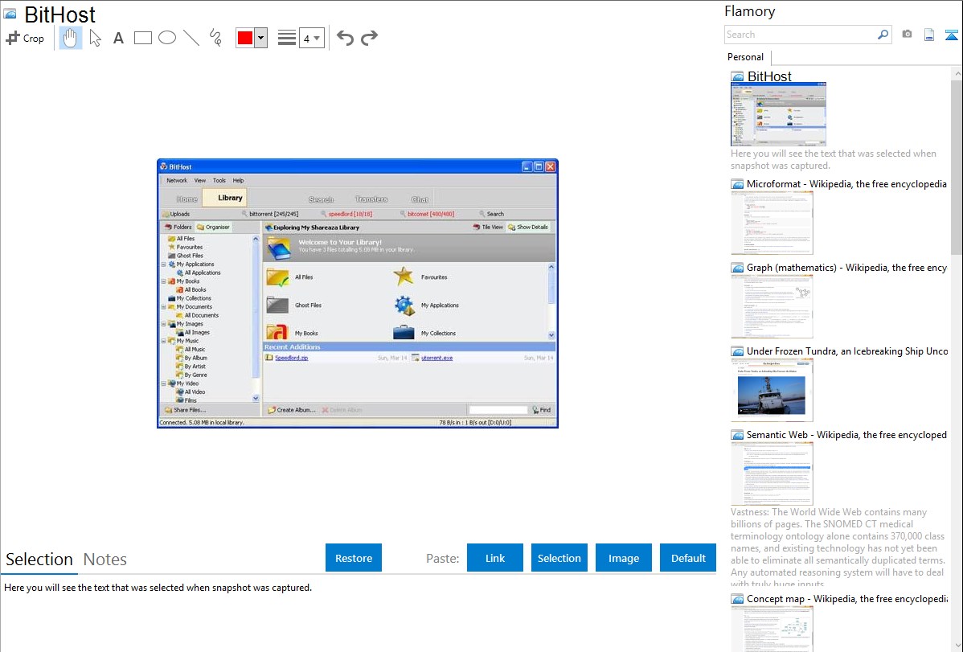Open the Network menu in BitHost
The width and height of the screenshot is (963, 652).
(x=177, y=181)
